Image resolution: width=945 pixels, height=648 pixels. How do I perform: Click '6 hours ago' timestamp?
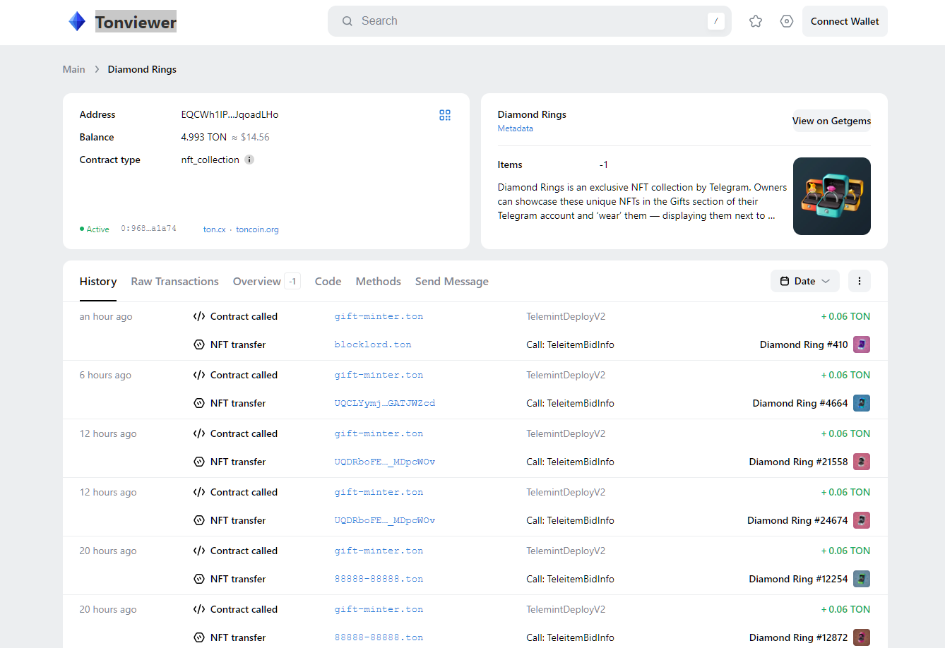click(x=105, y=375)
